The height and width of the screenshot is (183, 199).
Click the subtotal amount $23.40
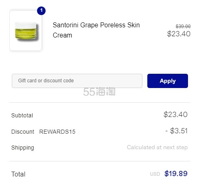[175, 115]
